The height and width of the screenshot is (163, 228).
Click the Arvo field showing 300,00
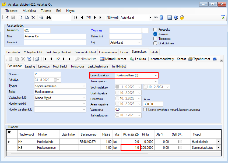pyautogui.click(x=153, y=104)
